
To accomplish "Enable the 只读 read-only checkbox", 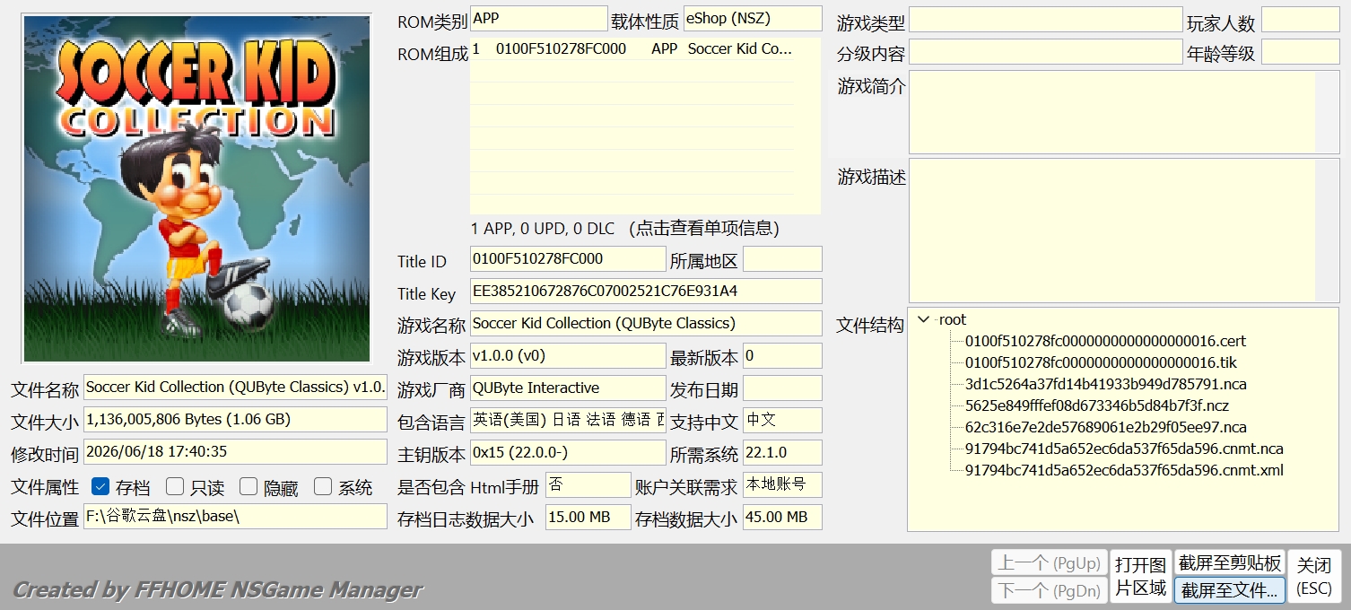I will (175, 487).
